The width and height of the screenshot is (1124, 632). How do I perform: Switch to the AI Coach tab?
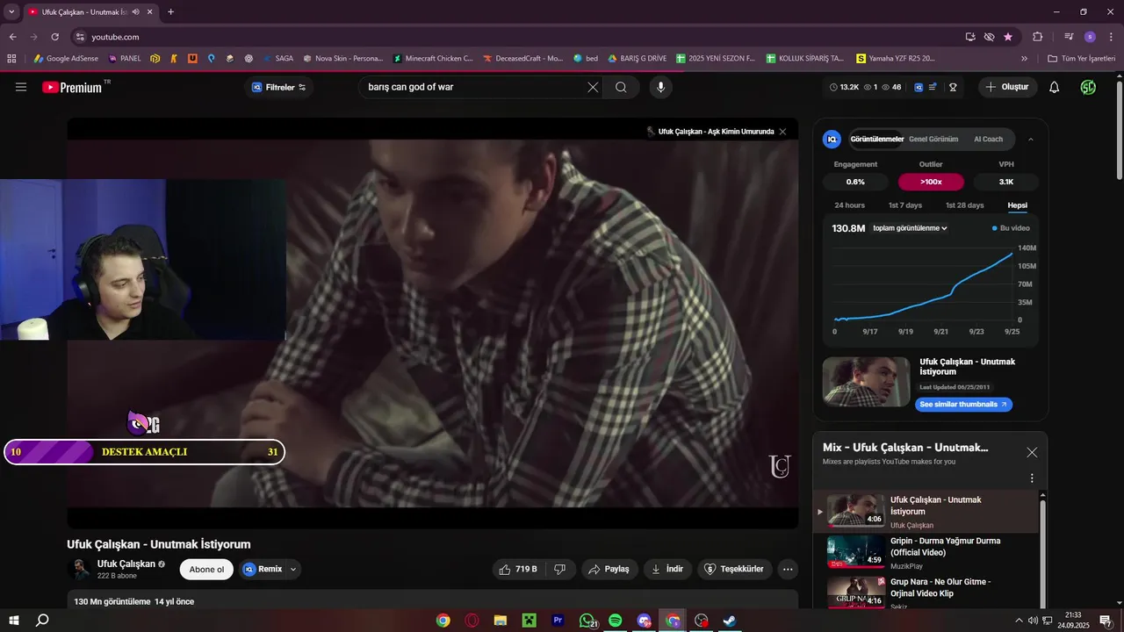pyautogui.click(x=988, y=139)
